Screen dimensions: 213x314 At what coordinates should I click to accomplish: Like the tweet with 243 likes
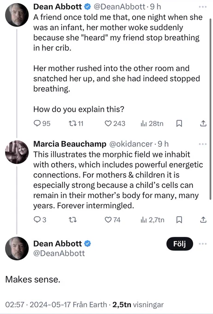click(x=115, y=123)
